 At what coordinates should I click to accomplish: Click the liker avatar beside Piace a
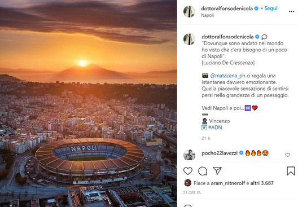(187, 183)
